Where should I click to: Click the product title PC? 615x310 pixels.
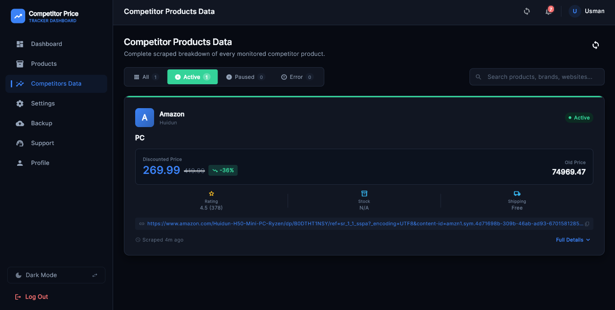[x=140, y=138]
